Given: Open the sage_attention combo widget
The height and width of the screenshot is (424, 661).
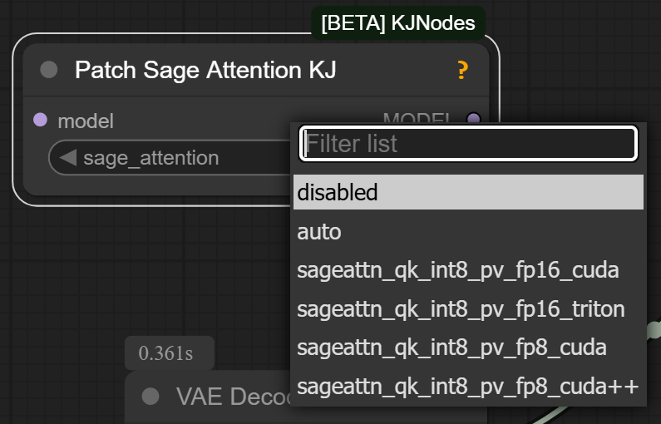Looking at the screenshot, I should coord(170,158).
